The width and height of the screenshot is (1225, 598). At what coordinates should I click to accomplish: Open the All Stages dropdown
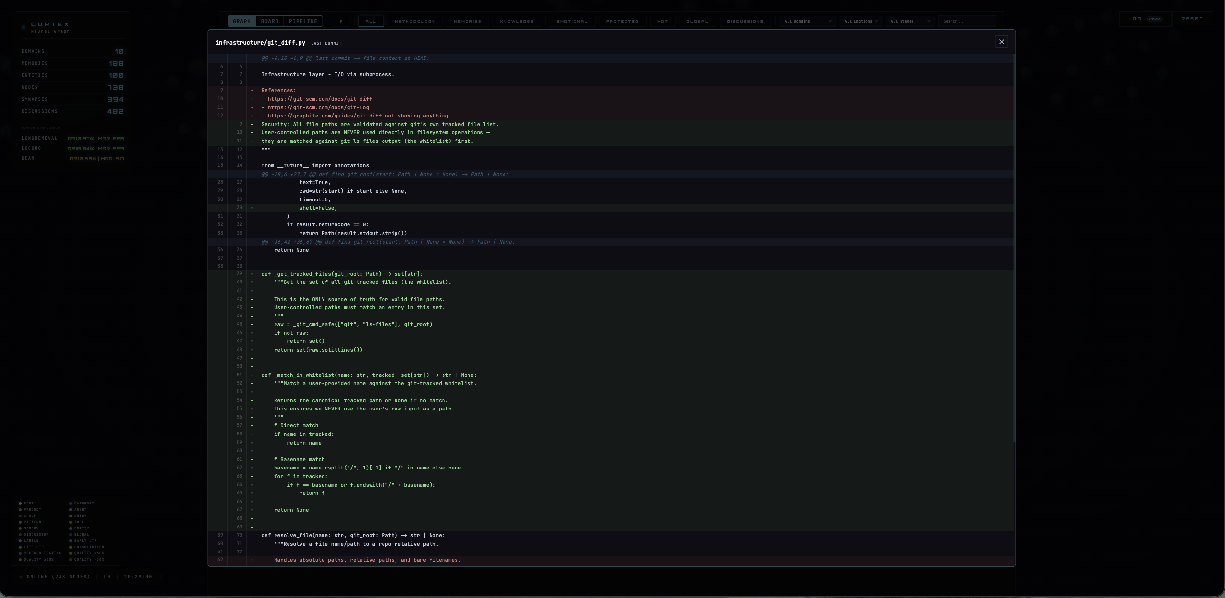point(910,21)
